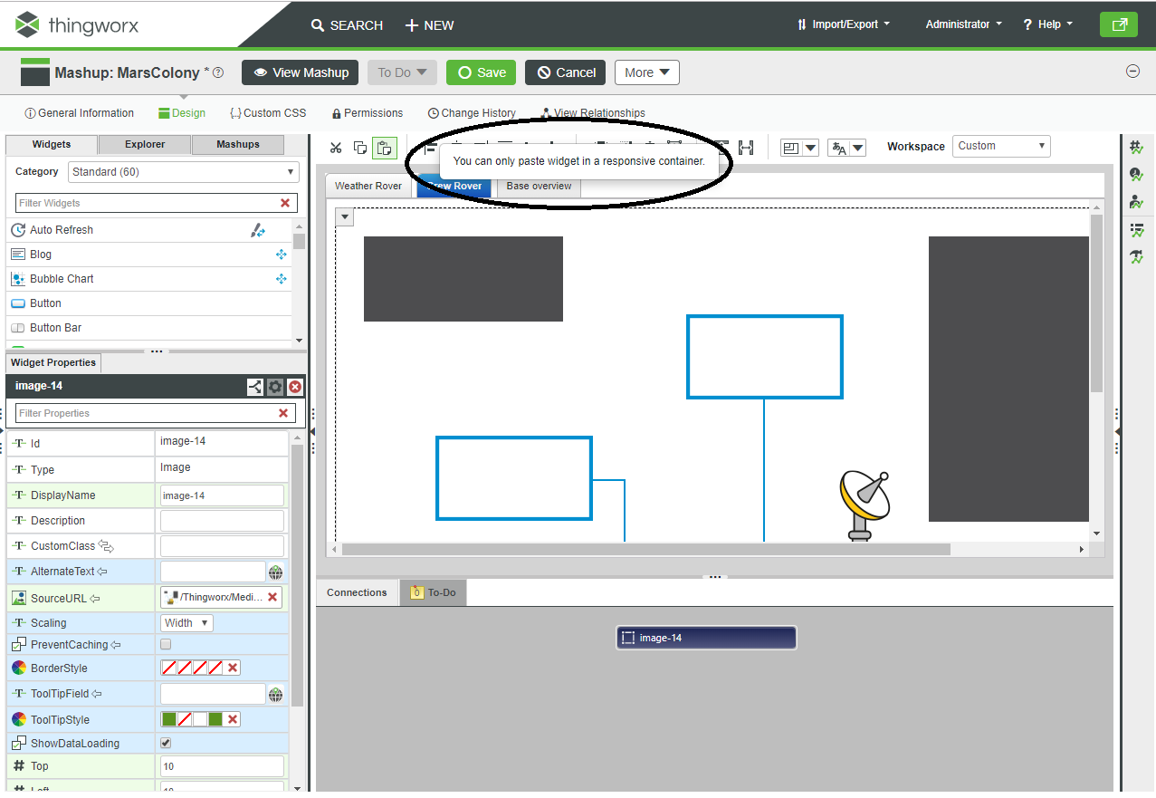Change Scaling using the Width dropdown
This screenshot has height=798, width=1156.
coord(186,622)
